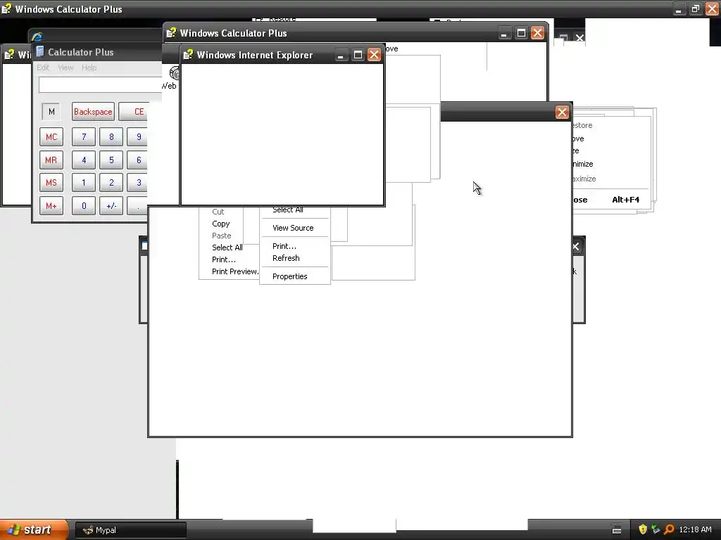721x540 pixels.
Task: Choose Print Preview from the context menu
Action: pyautogui.click(x=235, y=271)
